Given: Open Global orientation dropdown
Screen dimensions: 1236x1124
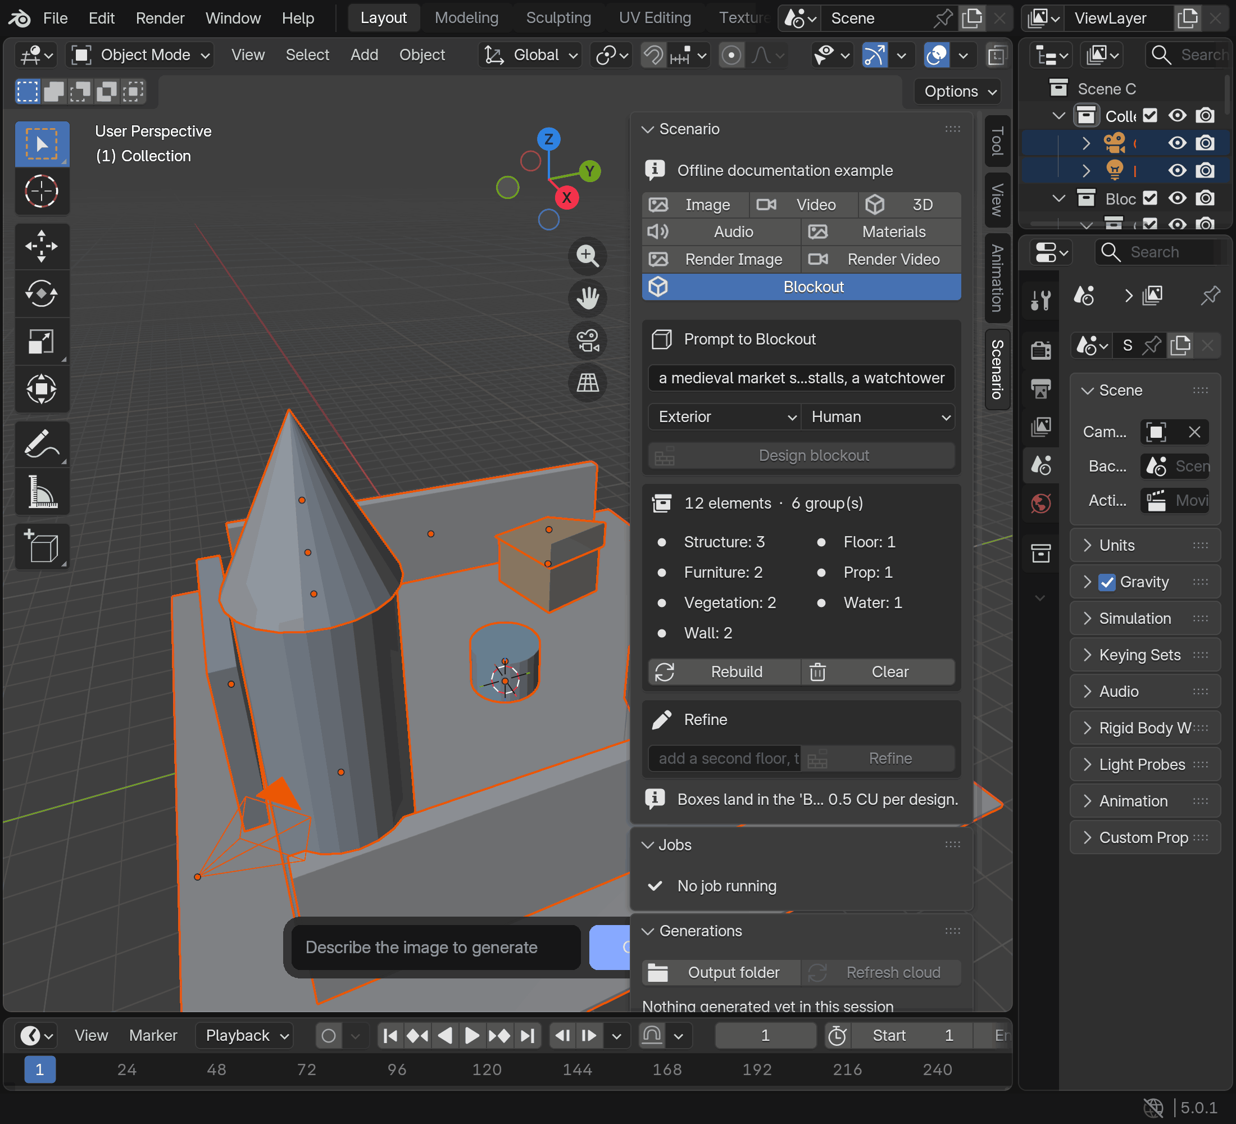Looking at the screenshot, I should tap(530, 55).
